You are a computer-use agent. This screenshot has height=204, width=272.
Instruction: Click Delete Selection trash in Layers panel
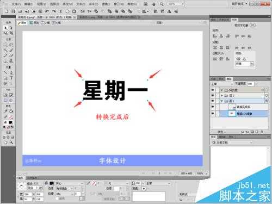point(262,132)
